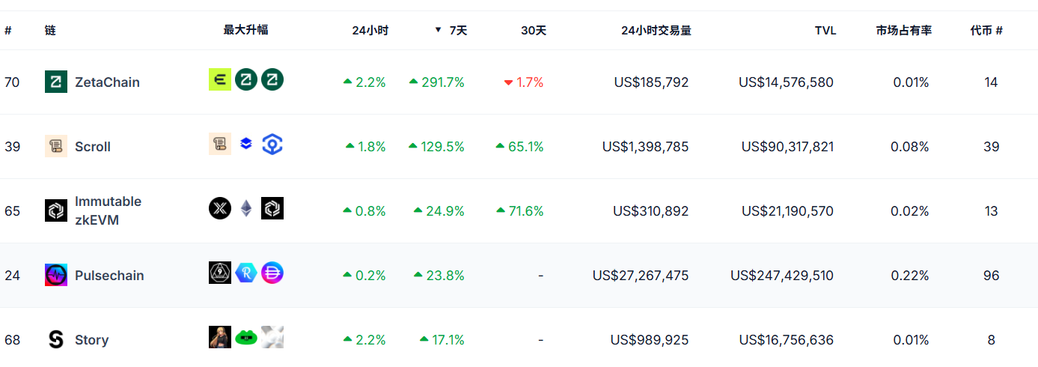Open the Pulsechain chain link
Viewport: 1038px width, 367px height.
pos(109,276)
